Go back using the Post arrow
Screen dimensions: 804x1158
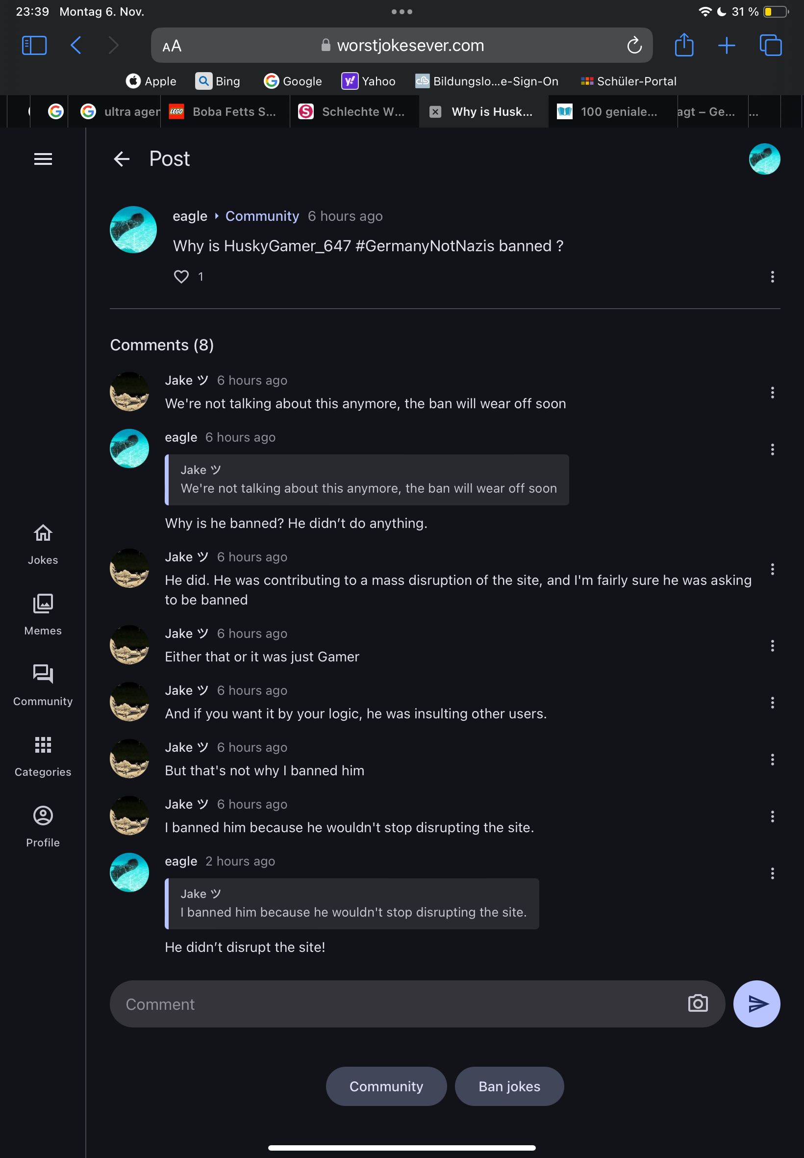click(122, 159)
